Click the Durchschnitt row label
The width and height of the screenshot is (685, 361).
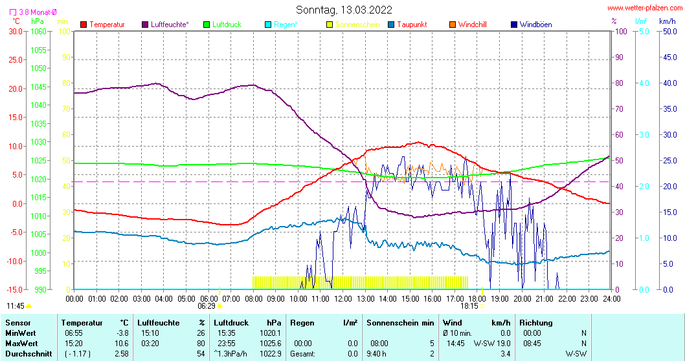28,354
